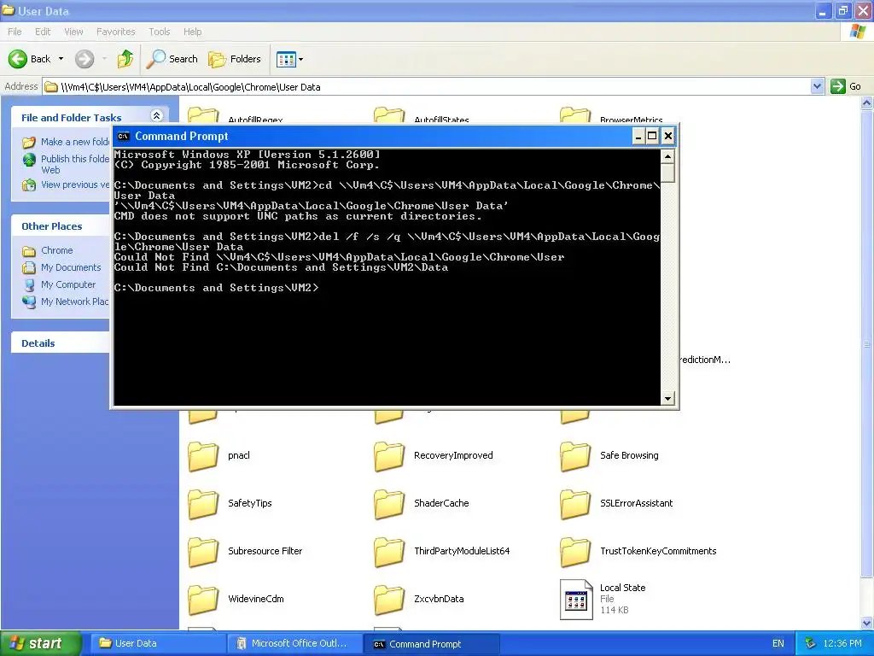Click the AutofillStates folder label

pos(441,120)
